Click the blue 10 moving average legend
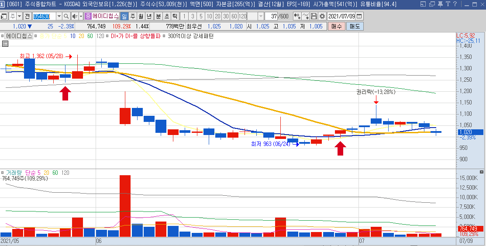The height and width of the screenshot is (246, 486). tap(72, 36)
